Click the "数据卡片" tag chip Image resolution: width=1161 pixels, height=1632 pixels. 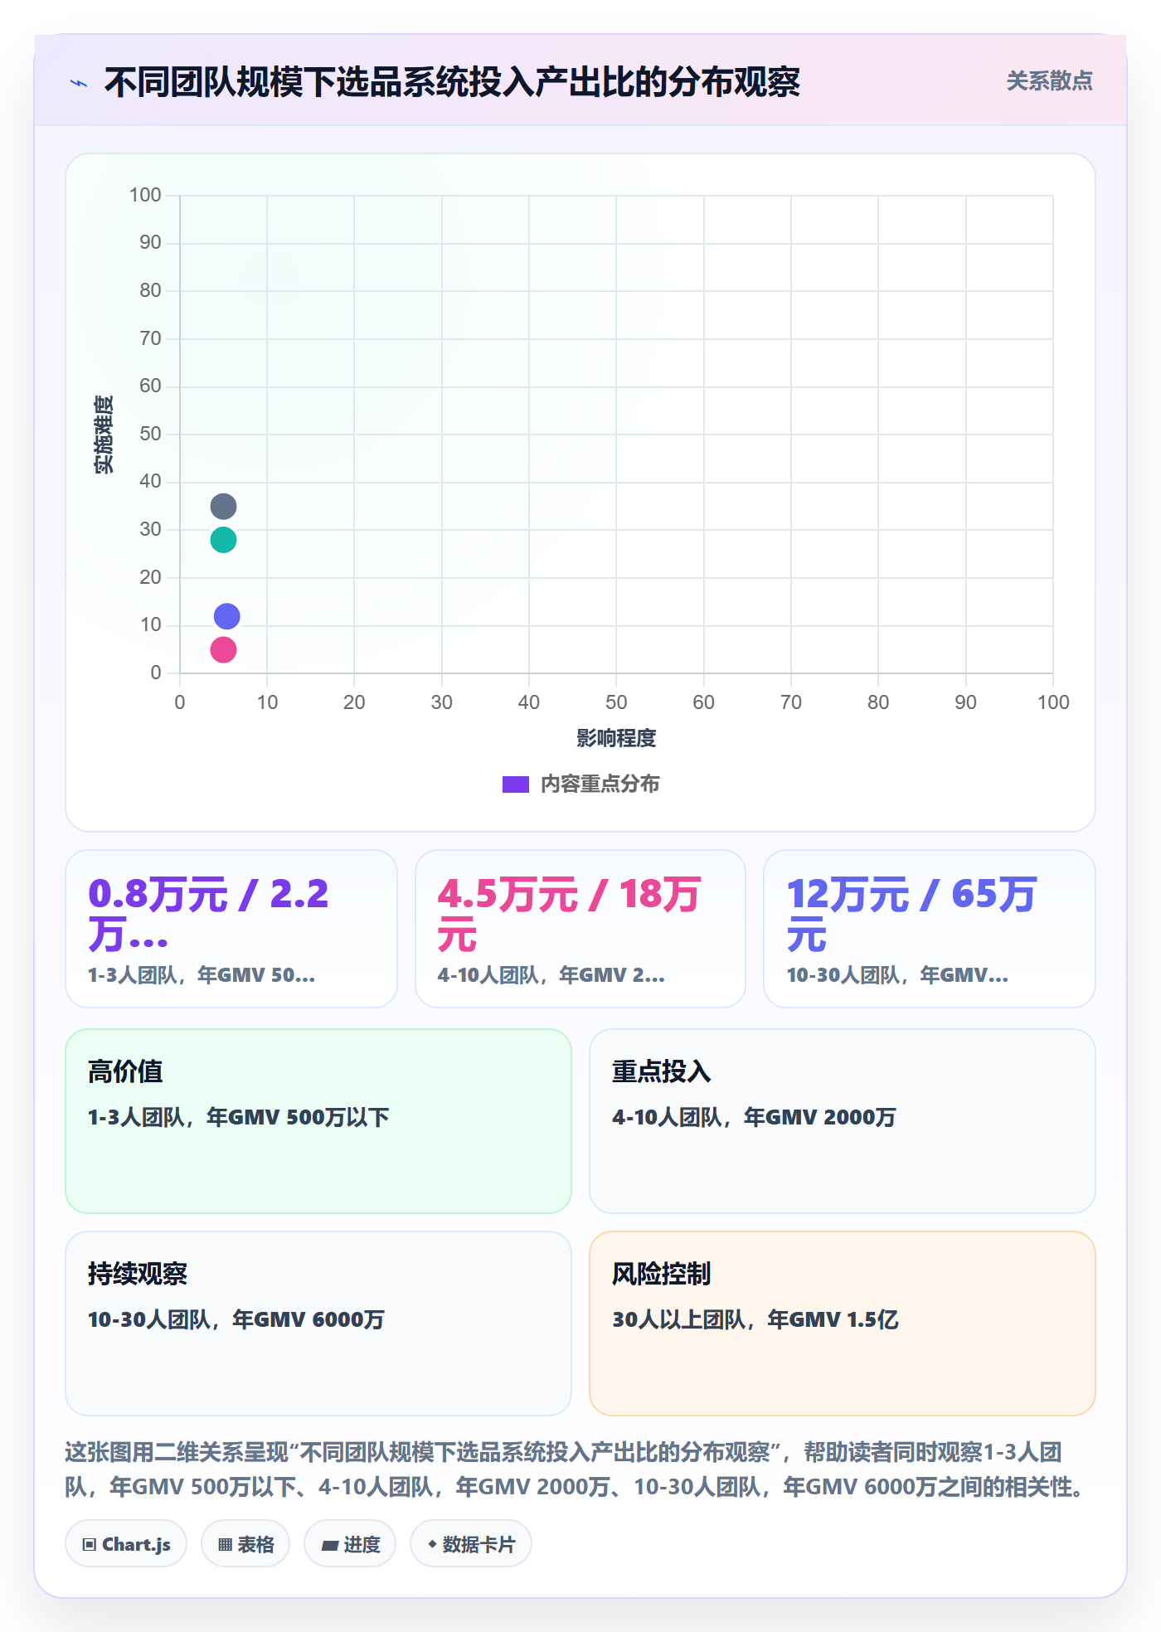[471, 1544]
